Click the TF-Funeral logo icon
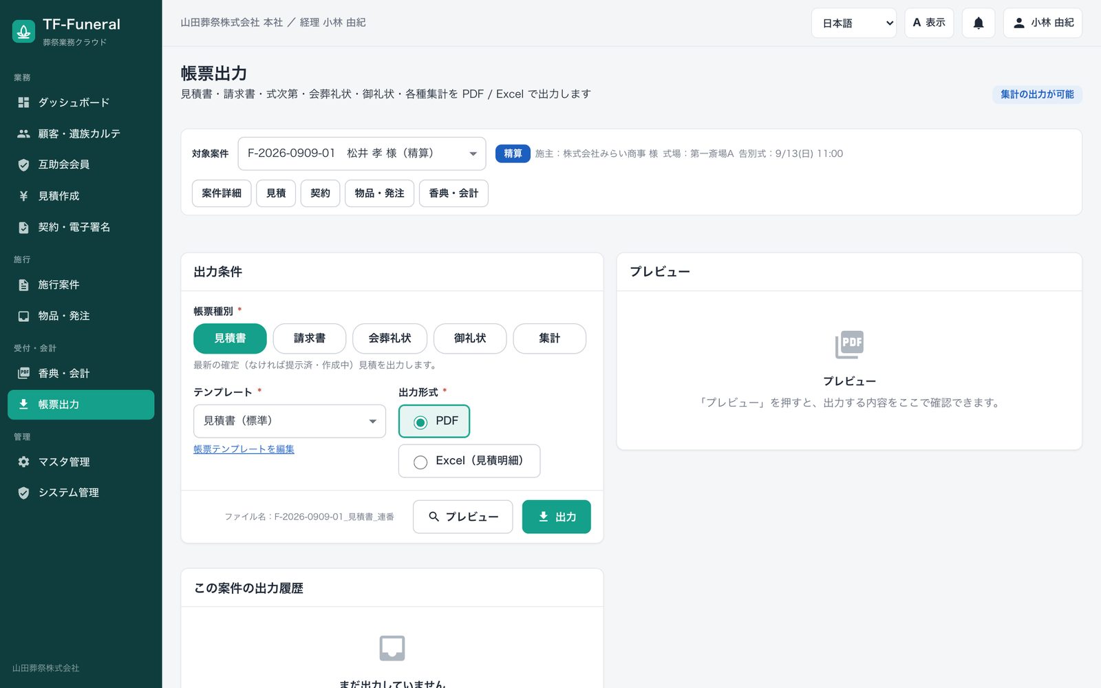The height and width of the screenshot is (688, 1101). (24, 31)
